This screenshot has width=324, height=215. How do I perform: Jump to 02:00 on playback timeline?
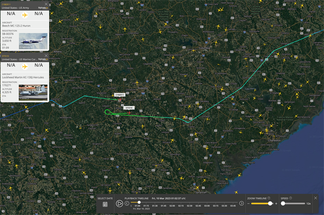pyautogui.click(x=172, y=206)
